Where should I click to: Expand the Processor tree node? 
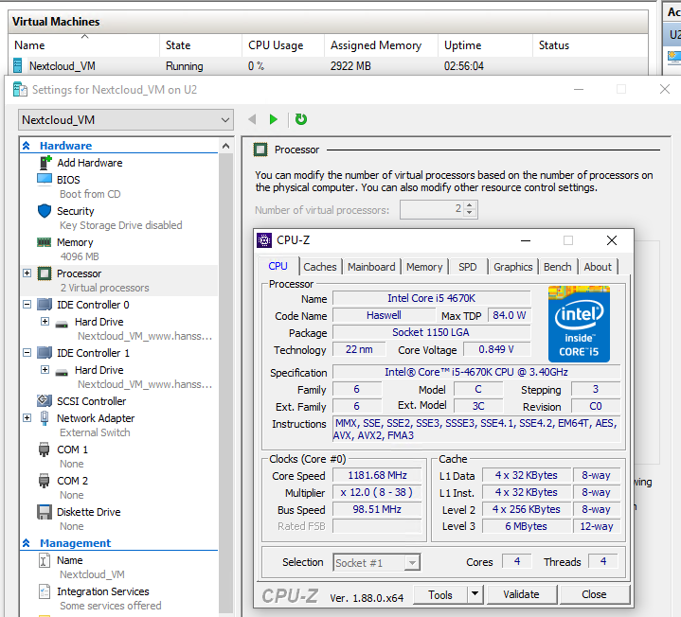coord(27,273)
